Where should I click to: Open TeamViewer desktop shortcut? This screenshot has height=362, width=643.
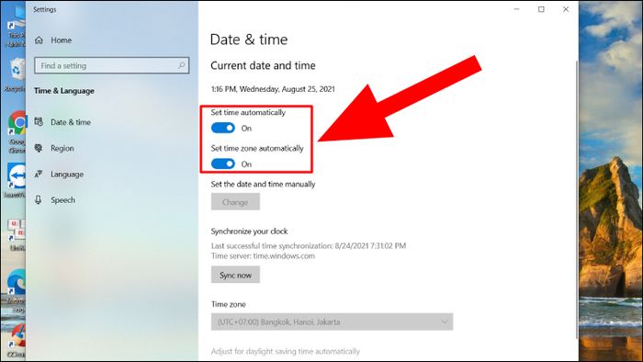coord(16,180)
